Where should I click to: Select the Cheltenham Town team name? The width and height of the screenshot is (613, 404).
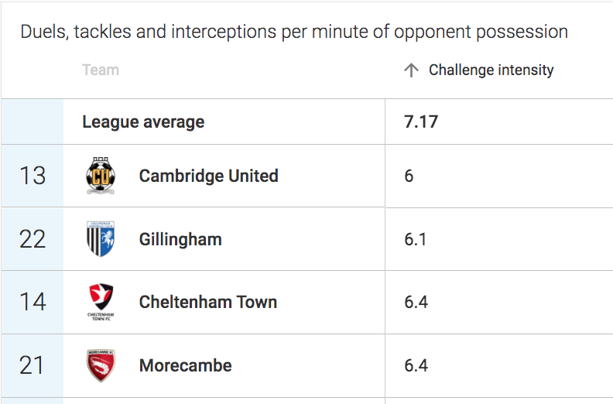[x=207, y=302]
